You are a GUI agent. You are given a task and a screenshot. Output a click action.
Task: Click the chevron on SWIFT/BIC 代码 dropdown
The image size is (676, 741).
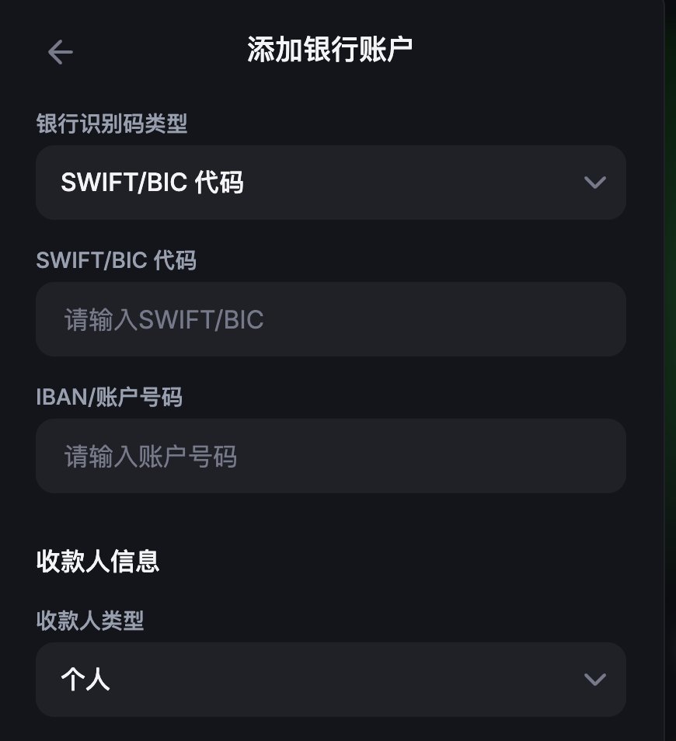click(x=594, y=183)
